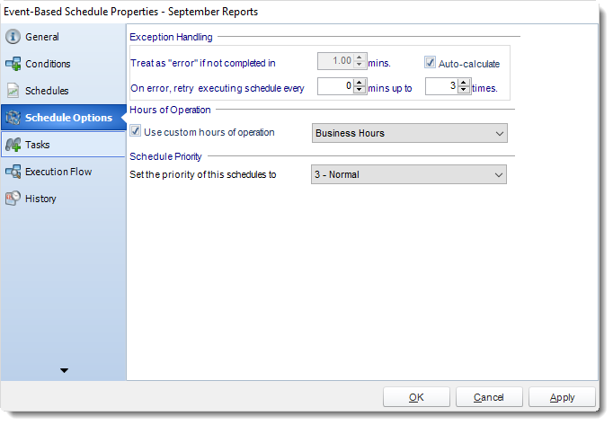
Task: Decrease the retry times count
Action: 463,90
